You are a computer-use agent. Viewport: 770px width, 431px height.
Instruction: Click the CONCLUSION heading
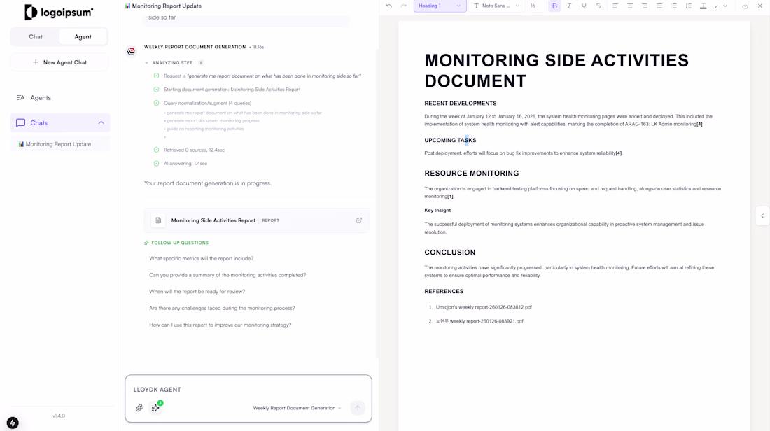click(450, 253)
